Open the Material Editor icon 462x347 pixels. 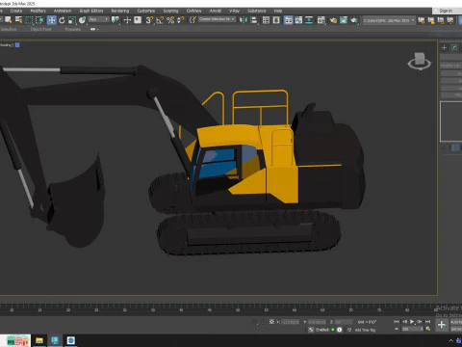pyautogui.click(x=321, y=20)
